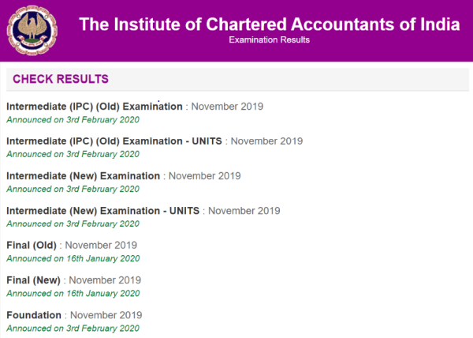Open Intermediate (IPC) (Old) Examination results
The image size is (473, 338).
point(95,106)
